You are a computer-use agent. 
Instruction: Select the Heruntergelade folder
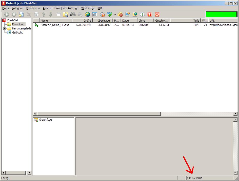22,28
